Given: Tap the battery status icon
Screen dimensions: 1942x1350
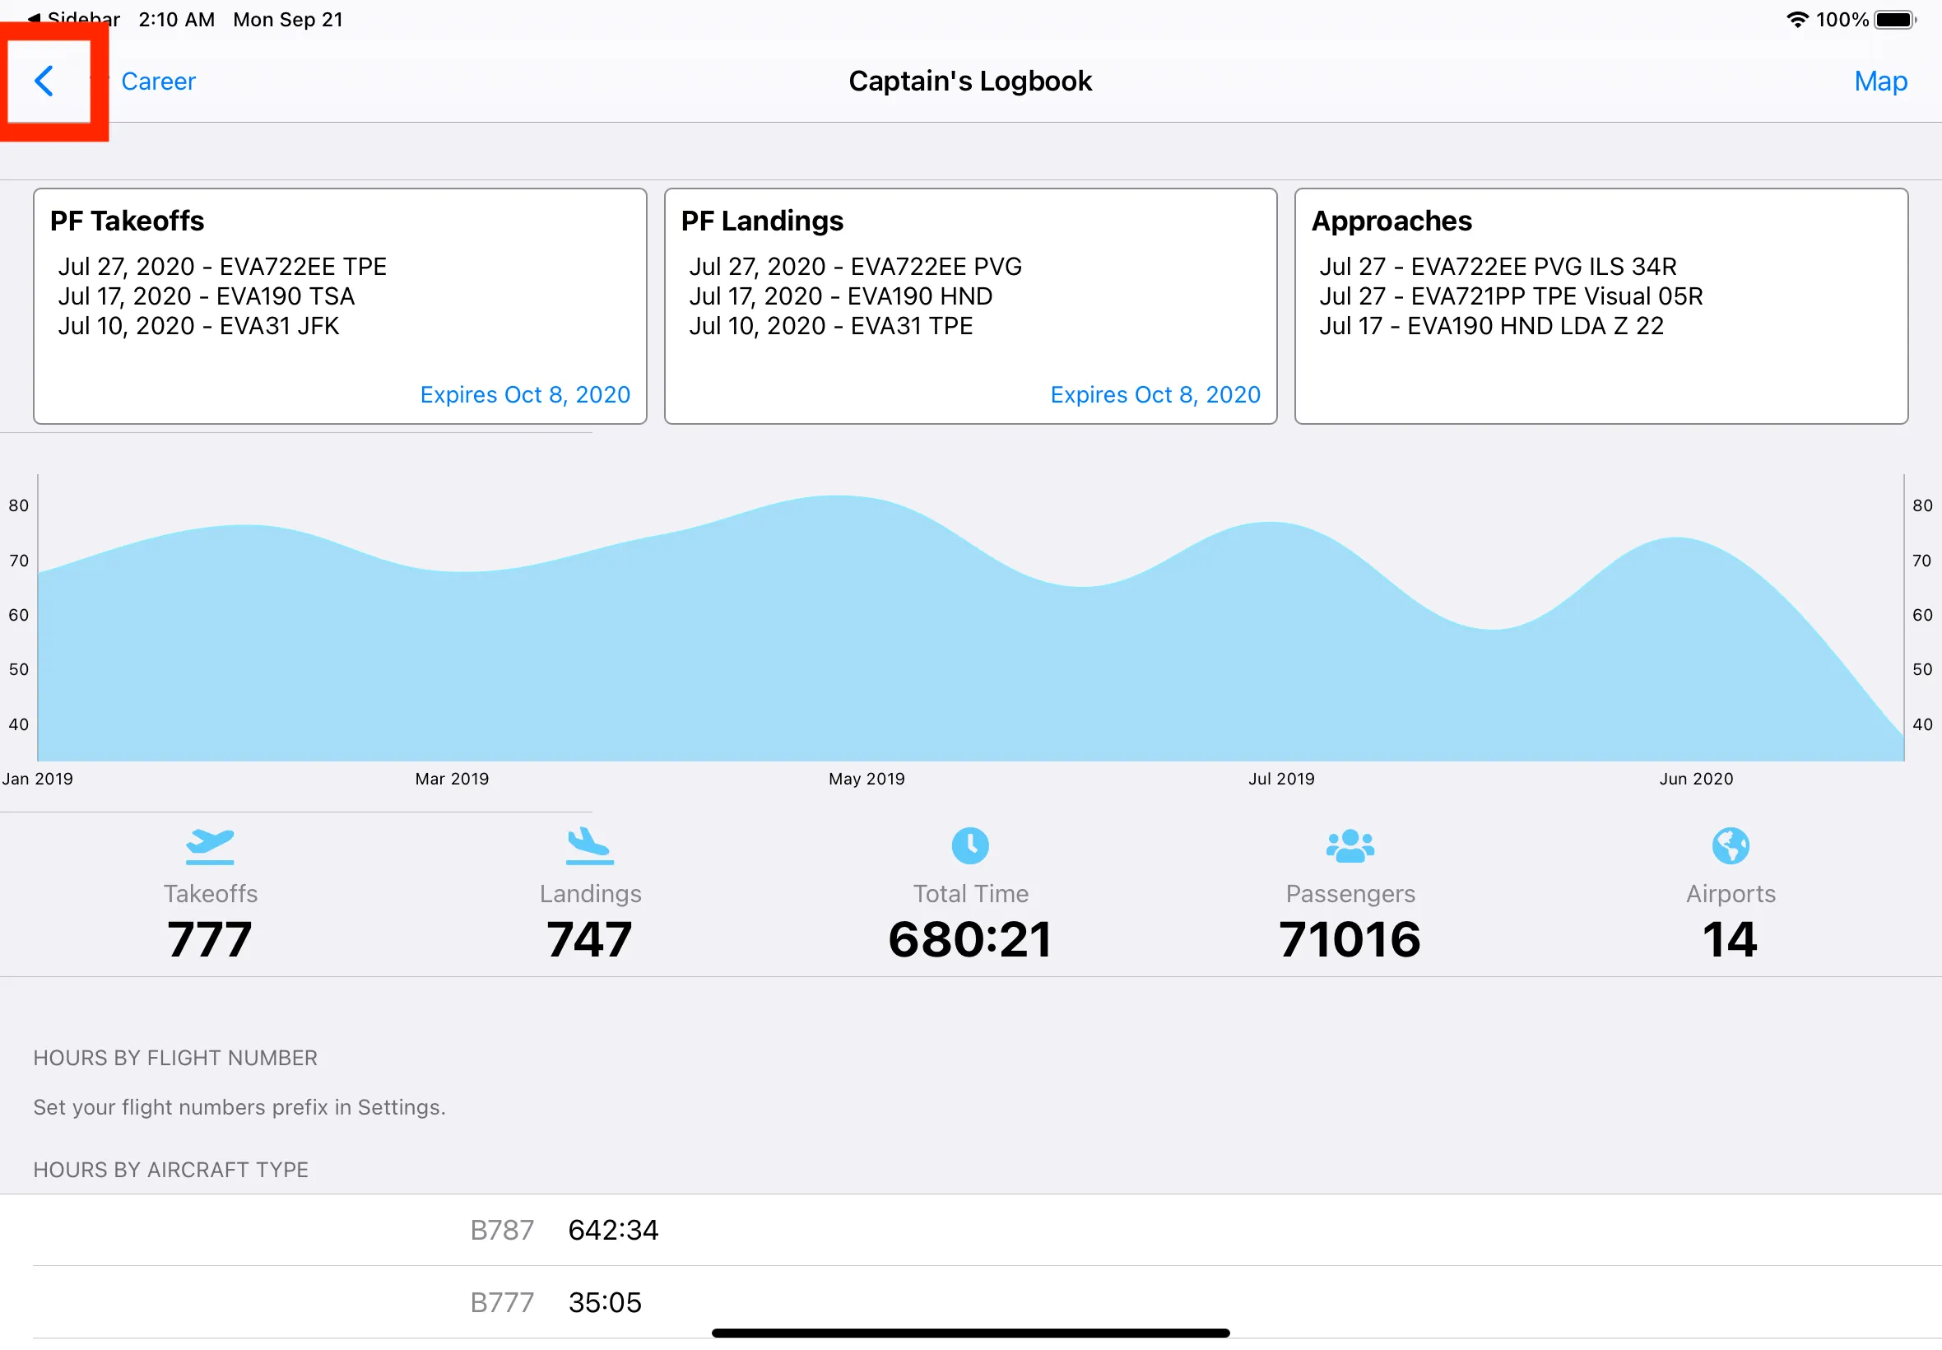Looking at the screenshot, I should pyautogui.click(x=1894, y=20).
